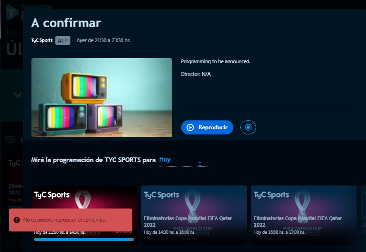Click the 'Programming to be announced.' description

(215, 61)
